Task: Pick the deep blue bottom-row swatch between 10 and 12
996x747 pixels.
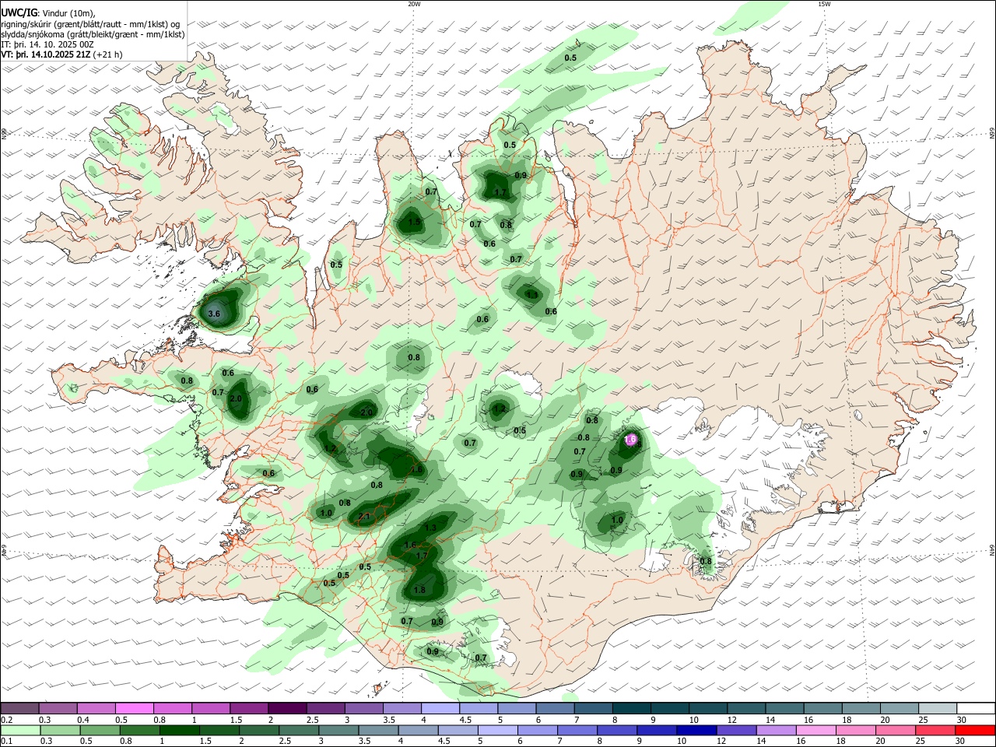Action: 695,731
